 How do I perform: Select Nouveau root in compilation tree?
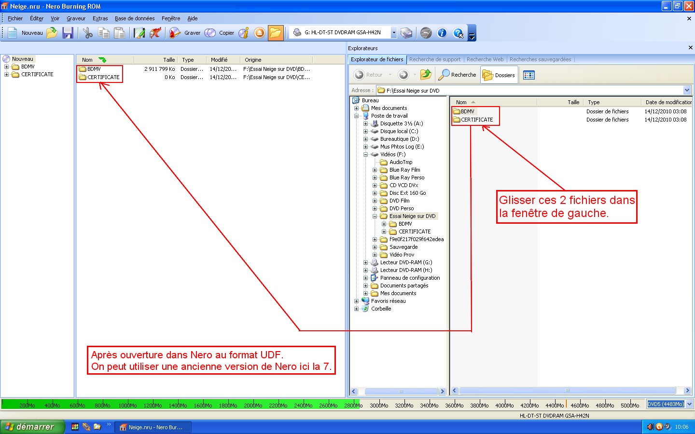pyautogui.click(x=23, y=59)
